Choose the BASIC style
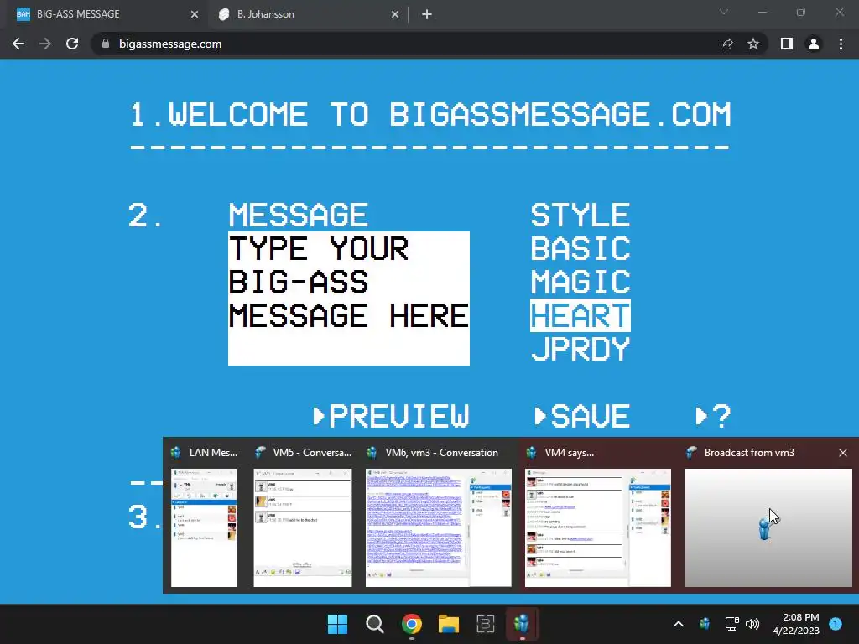 click(580, 248)
